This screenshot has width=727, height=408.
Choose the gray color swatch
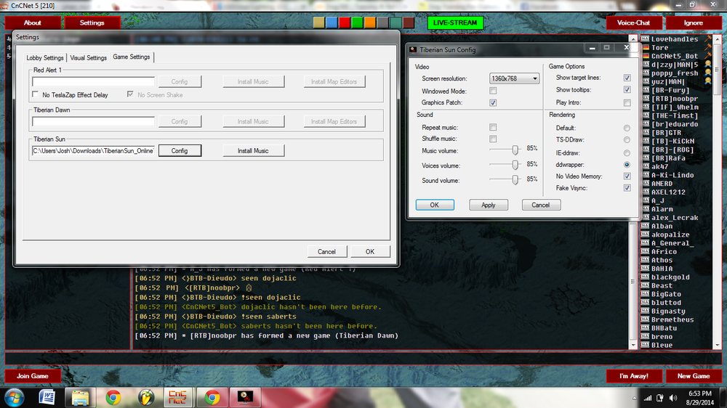click(382, 23)
